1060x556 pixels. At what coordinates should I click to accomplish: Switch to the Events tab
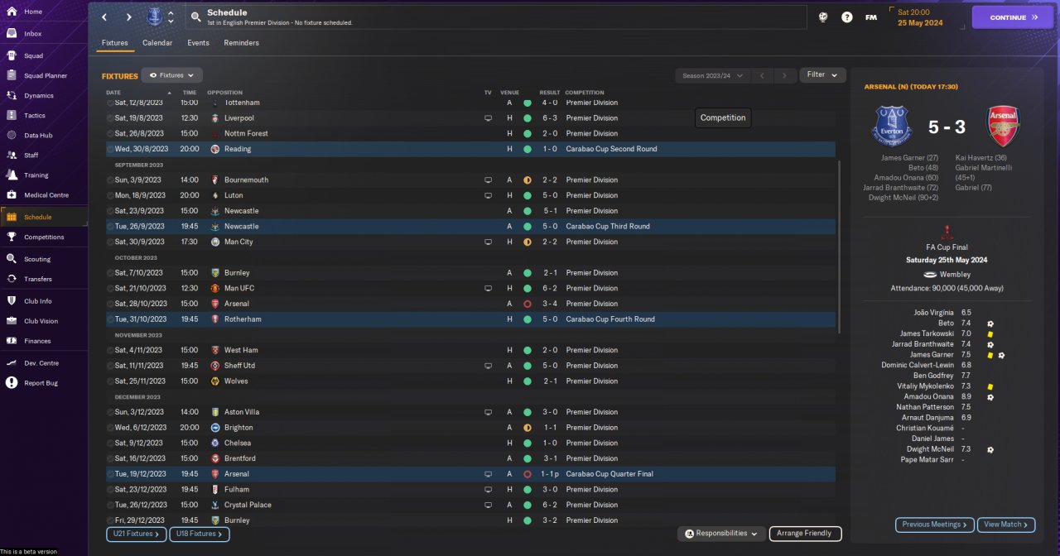tap(198, 43)
